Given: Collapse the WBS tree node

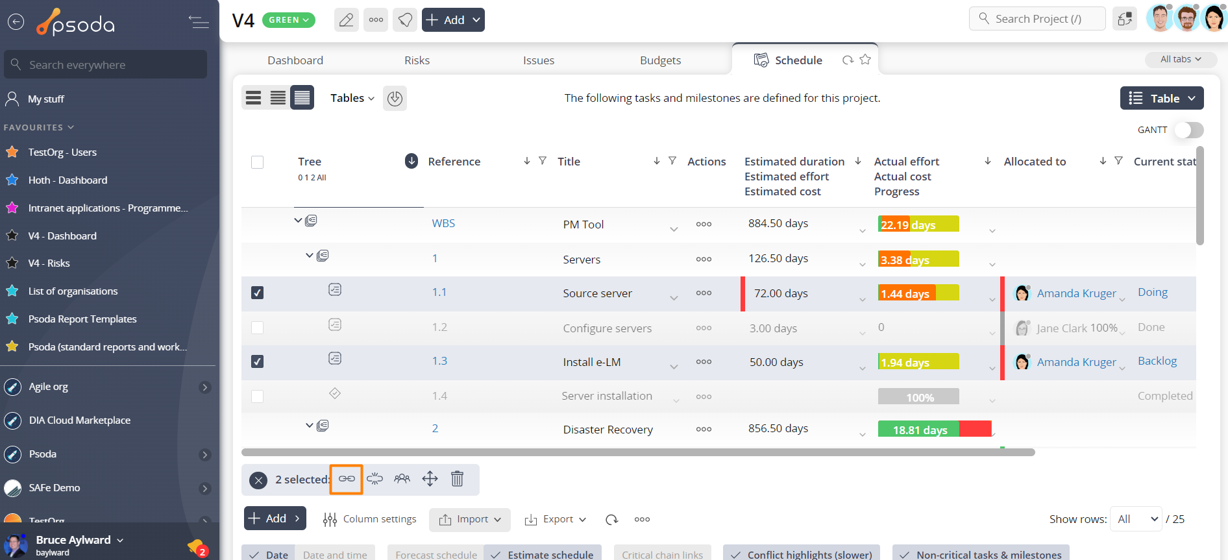Looking at the screenshot, I should tap(298, 221).
